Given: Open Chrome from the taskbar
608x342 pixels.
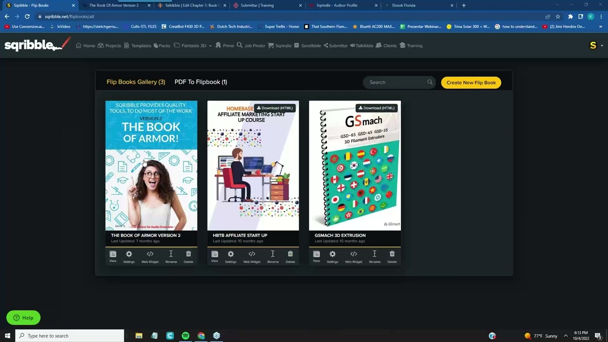Looking at the screenshot, I should [201, 336].
